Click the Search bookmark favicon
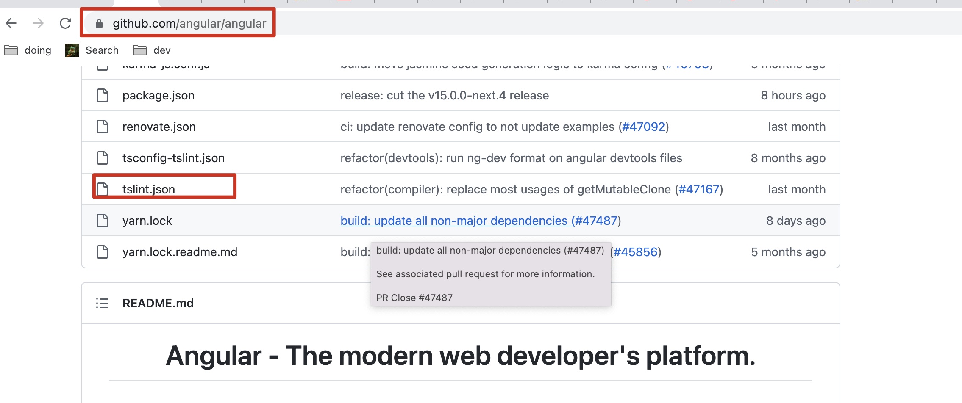This screenshot has height=403, width=962. coord(72,50)
